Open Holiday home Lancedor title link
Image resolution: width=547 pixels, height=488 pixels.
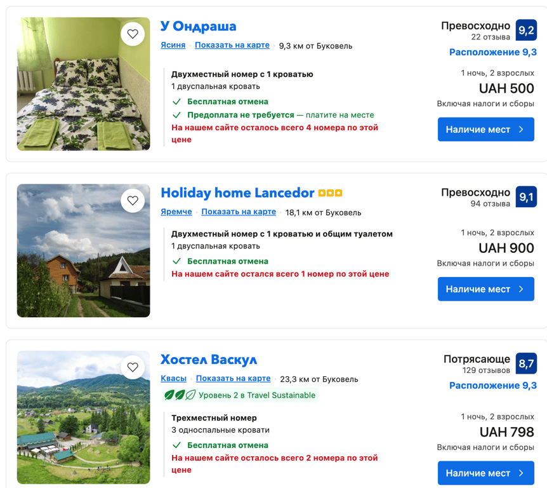click(x=237, y=193)
